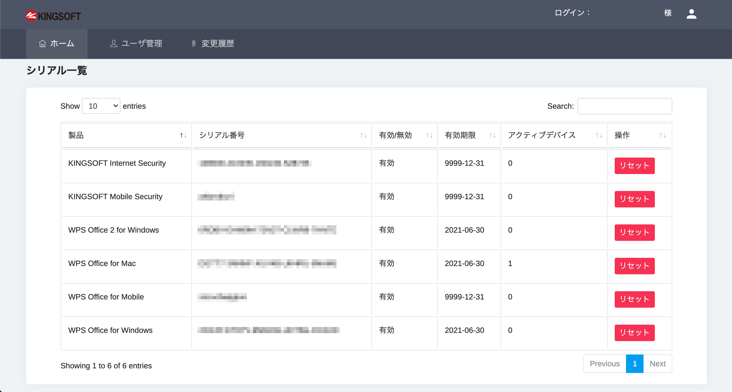This screenshot has height=392, width=732.
Task: Sort by 有効期限 column arrows
Action: click(493, 135)
